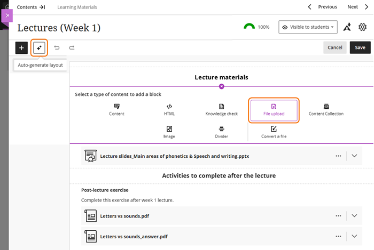374x250 pixels.
Task: Click the Auto-generate layout sparkle icon
Action: [x=39, y=48]
